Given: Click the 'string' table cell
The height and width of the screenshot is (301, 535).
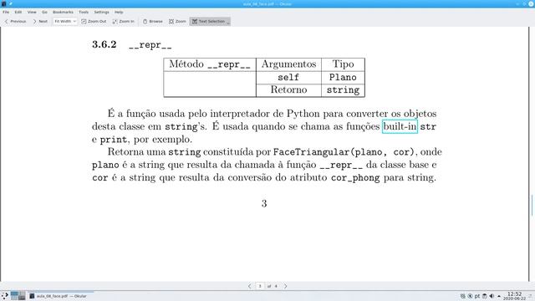Looking at the screenshot, I should [343, 90].
